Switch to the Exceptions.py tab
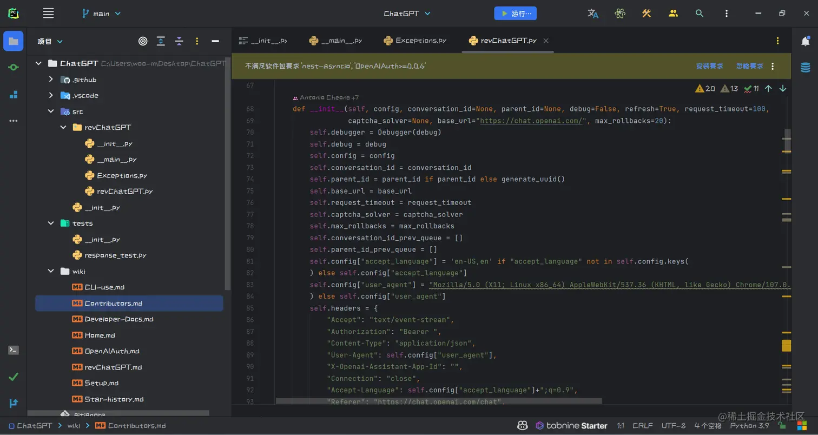 click(415, 41)
